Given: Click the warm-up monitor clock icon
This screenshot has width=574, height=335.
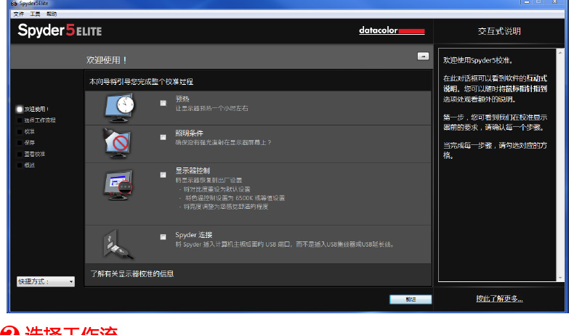Looking at the screenshot, I should coord(119,107).
